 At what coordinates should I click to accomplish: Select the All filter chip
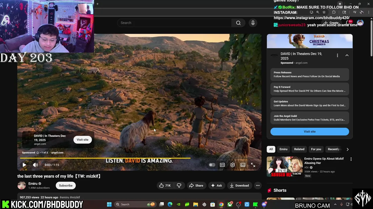pyautogui.click(x=271, y=149)
